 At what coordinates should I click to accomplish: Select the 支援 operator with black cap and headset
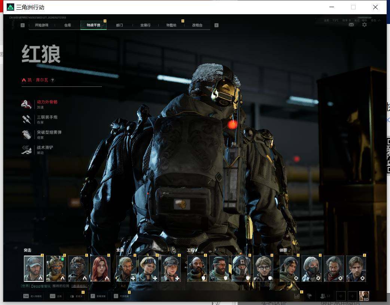[171, 269]
